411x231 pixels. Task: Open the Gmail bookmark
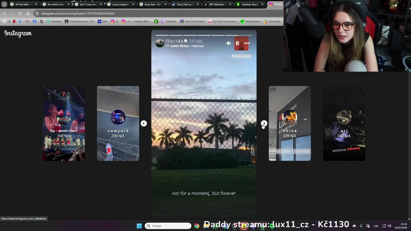point(28,21)
